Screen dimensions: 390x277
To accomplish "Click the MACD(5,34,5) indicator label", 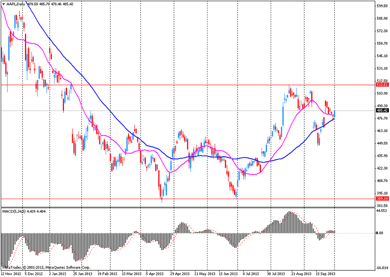I will point(13,212).
